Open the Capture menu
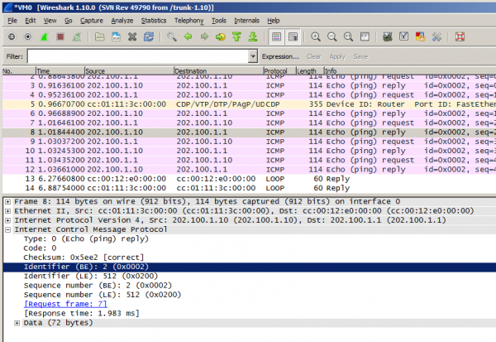 [92, 21]
